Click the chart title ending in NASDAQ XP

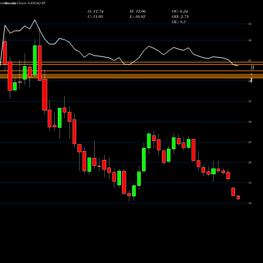point(23,3)
